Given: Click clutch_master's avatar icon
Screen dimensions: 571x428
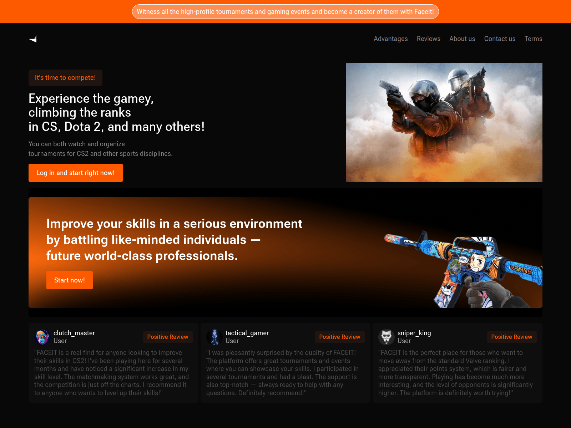Looking at the screenshot, I should [x=42, y=337].
